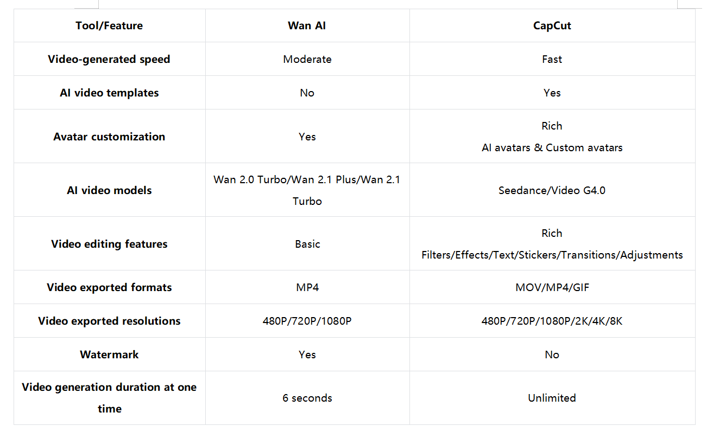Viewport: 713px width, 432px height.
Task: Click the Seedance/Video G4.0 cell
Action: click(x=552, y=190)
